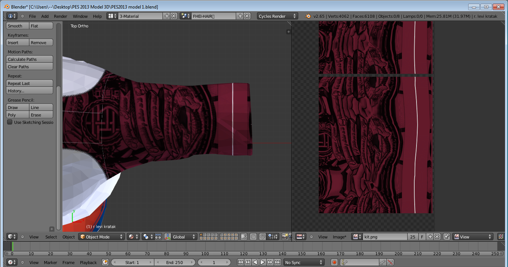This screenshot has height=267, width=508.
Task: Click the auto-keyframe record button
Action: [334, 262]
